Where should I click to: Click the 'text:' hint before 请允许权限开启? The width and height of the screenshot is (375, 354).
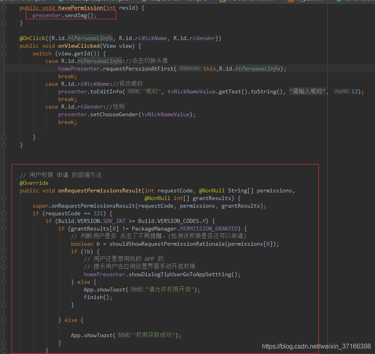pyautogui.click(x=137, y=289)
